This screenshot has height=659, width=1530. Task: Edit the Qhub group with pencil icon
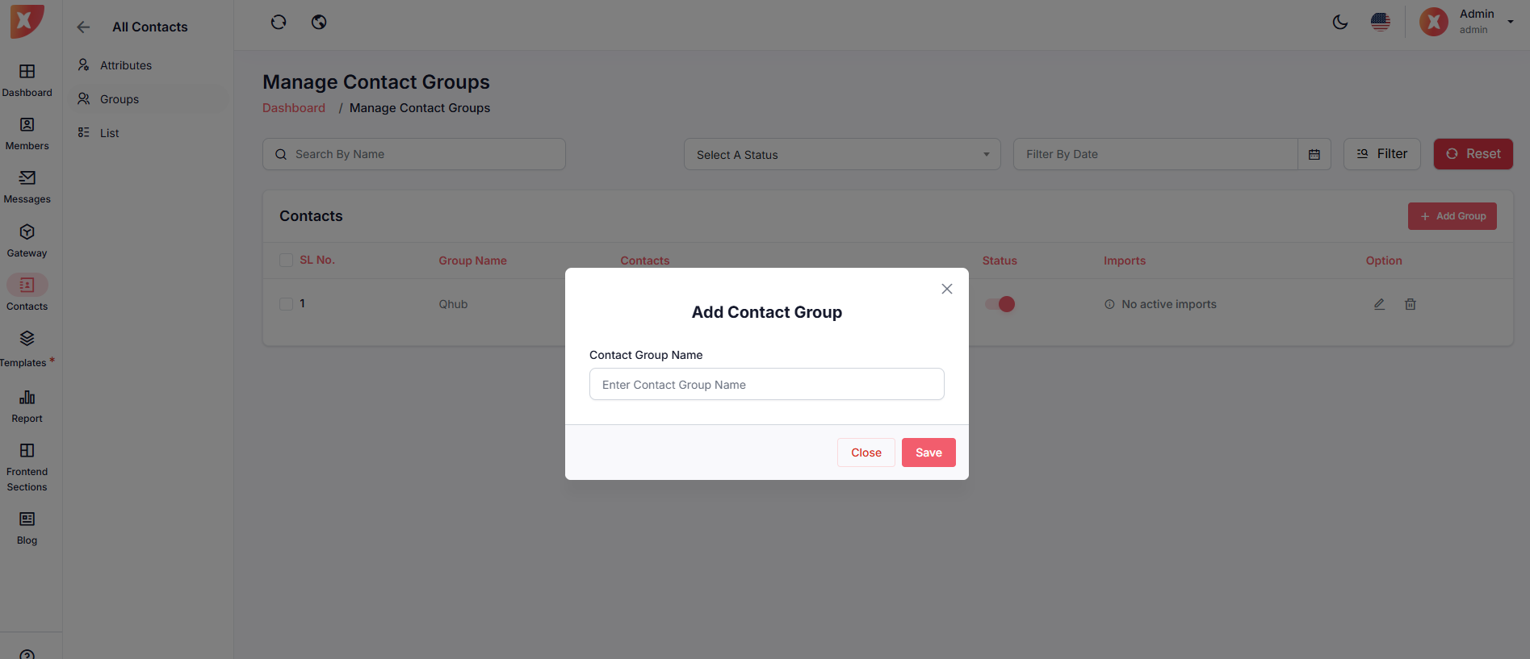pyautogui.click(x=1379, y=304)
